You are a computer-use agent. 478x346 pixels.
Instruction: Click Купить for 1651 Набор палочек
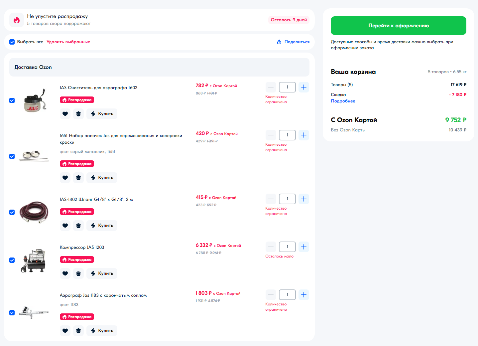click(102, 178)
